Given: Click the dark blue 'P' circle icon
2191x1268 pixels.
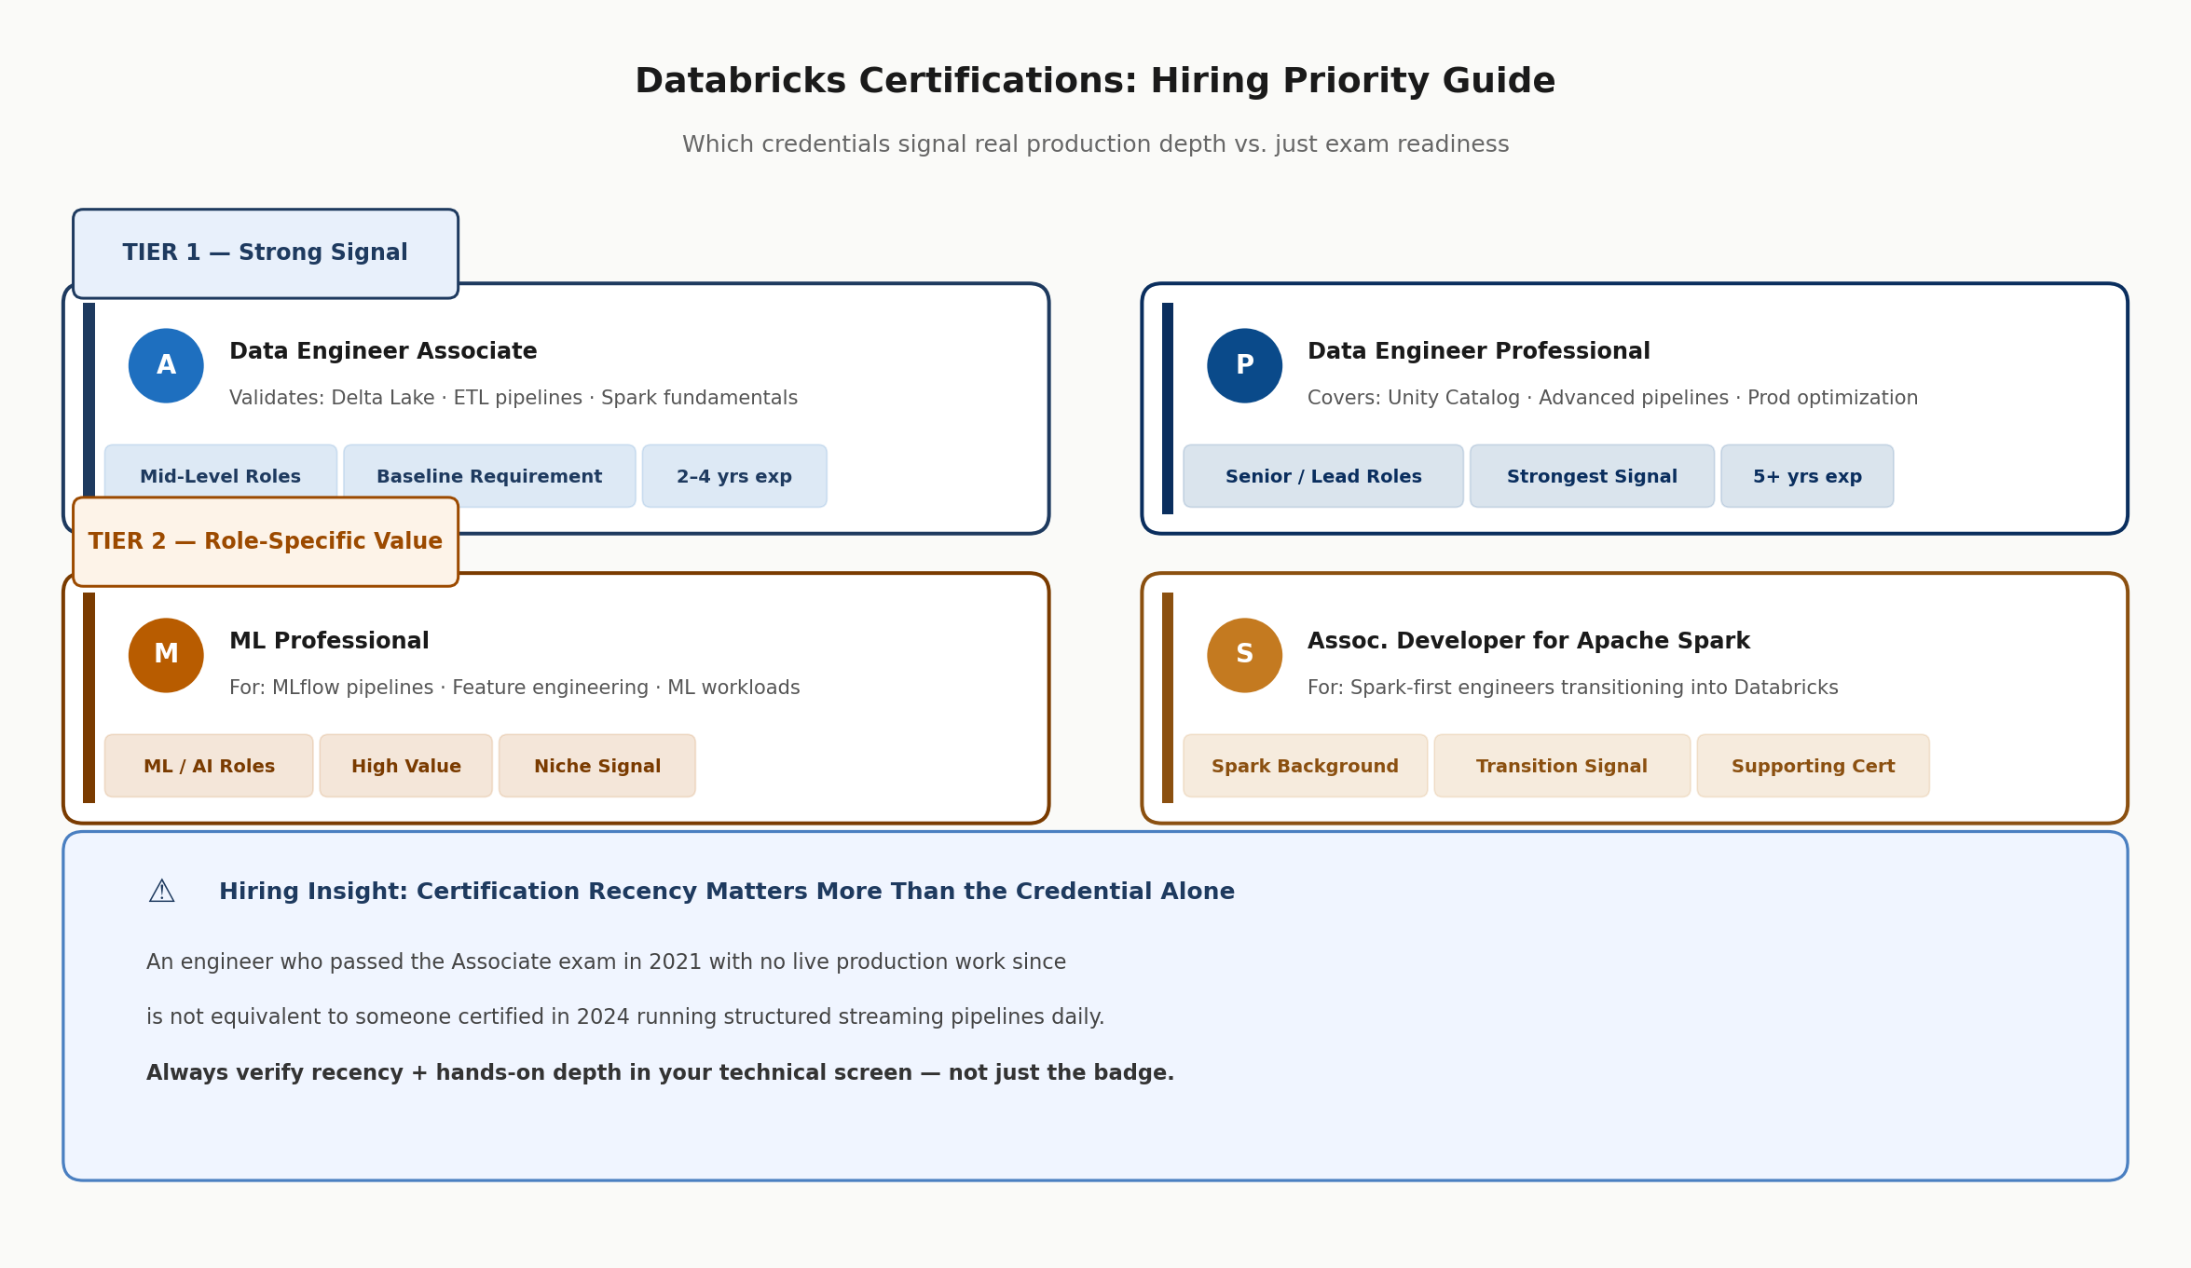Looking at the screenshot, I should [x=1244, y=365].
